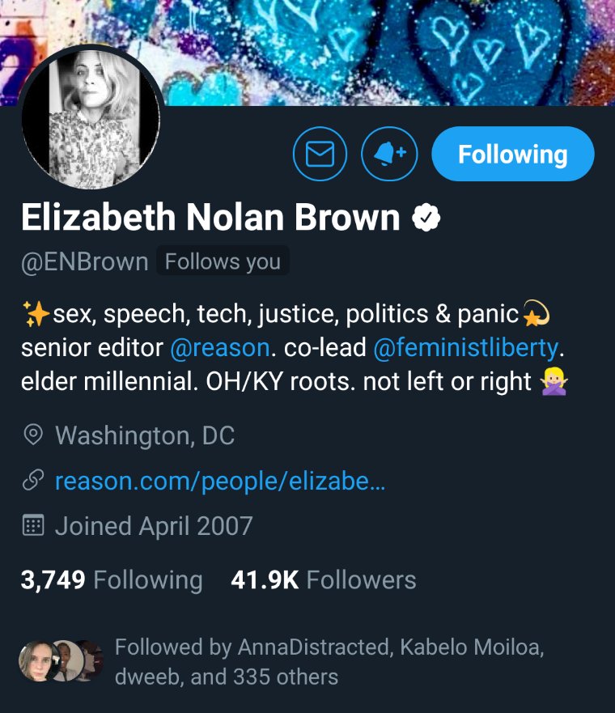Click the chain link icon
This screenshot has height=713, width=615.
[32, 480]
